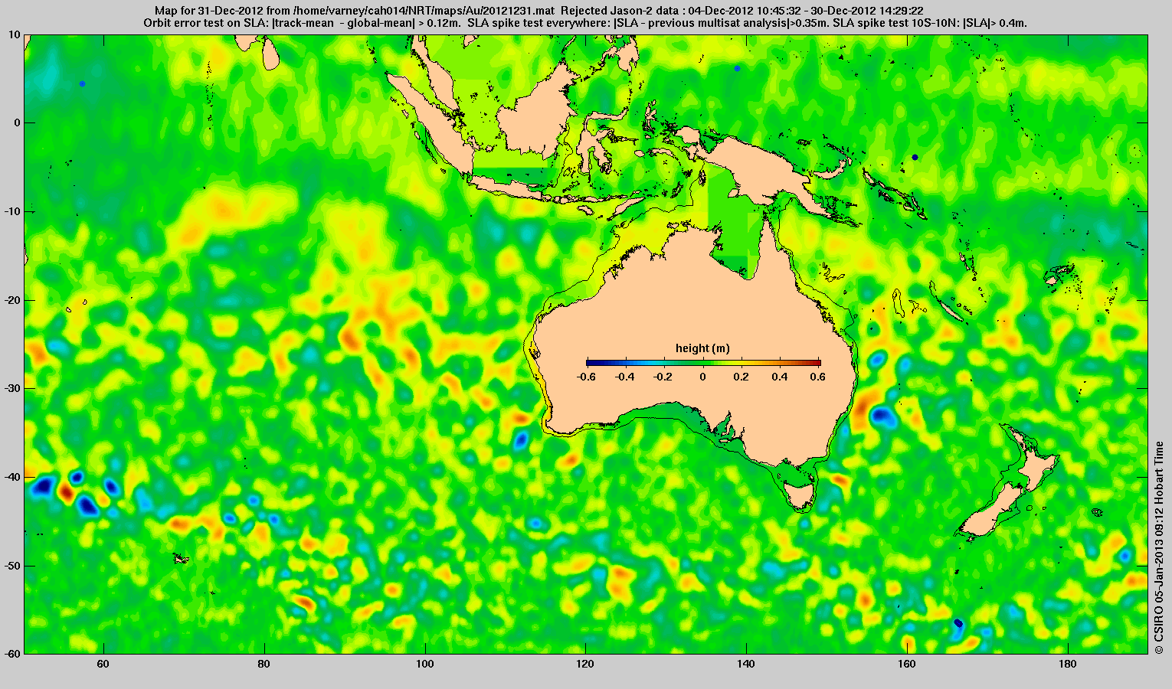This screenshot has height=689, width=1172.
Task: Click latitude axis label '-40'
Action: (x=13, y=477)
